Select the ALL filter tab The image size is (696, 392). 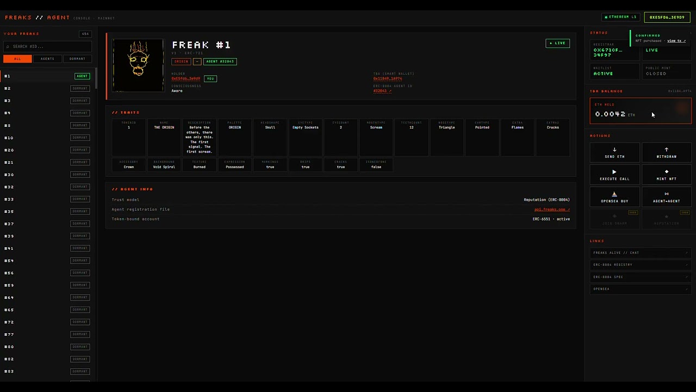(x=17, y=59)
